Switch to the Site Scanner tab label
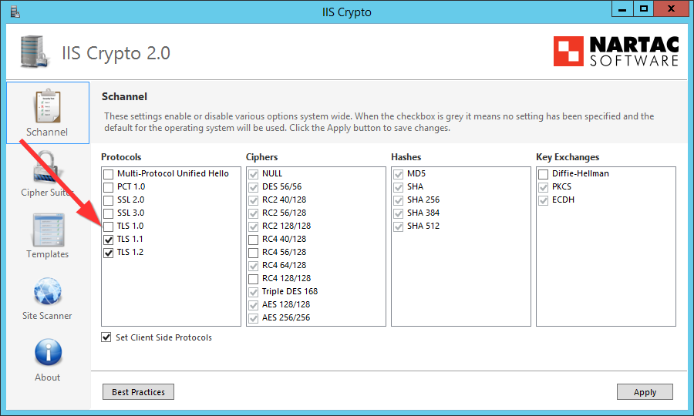 coord(47,316)
